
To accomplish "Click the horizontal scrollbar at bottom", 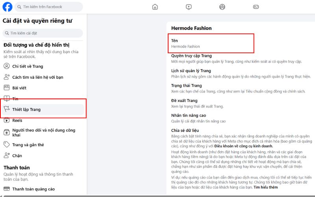I will point(159,196).
